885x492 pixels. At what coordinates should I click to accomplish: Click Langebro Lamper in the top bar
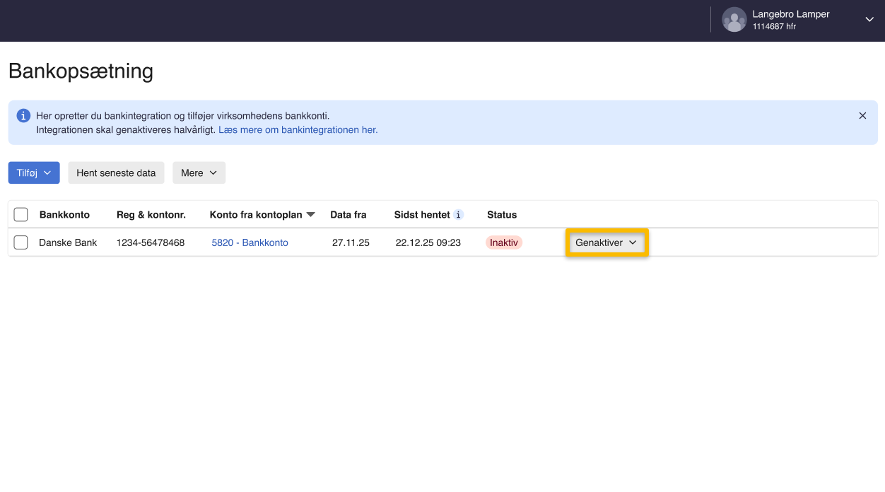pos(790,13)
